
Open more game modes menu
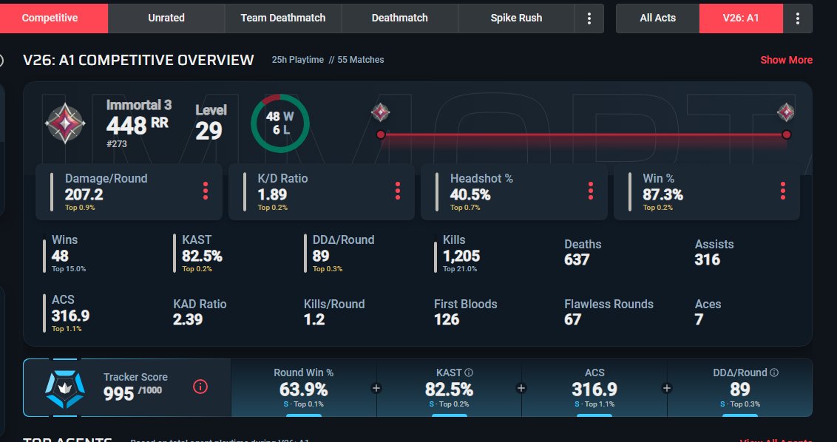pos(589,18)
